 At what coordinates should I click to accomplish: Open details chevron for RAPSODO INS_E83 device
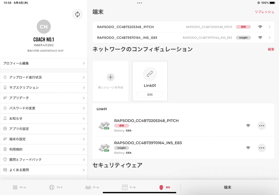tap(269, 38)
